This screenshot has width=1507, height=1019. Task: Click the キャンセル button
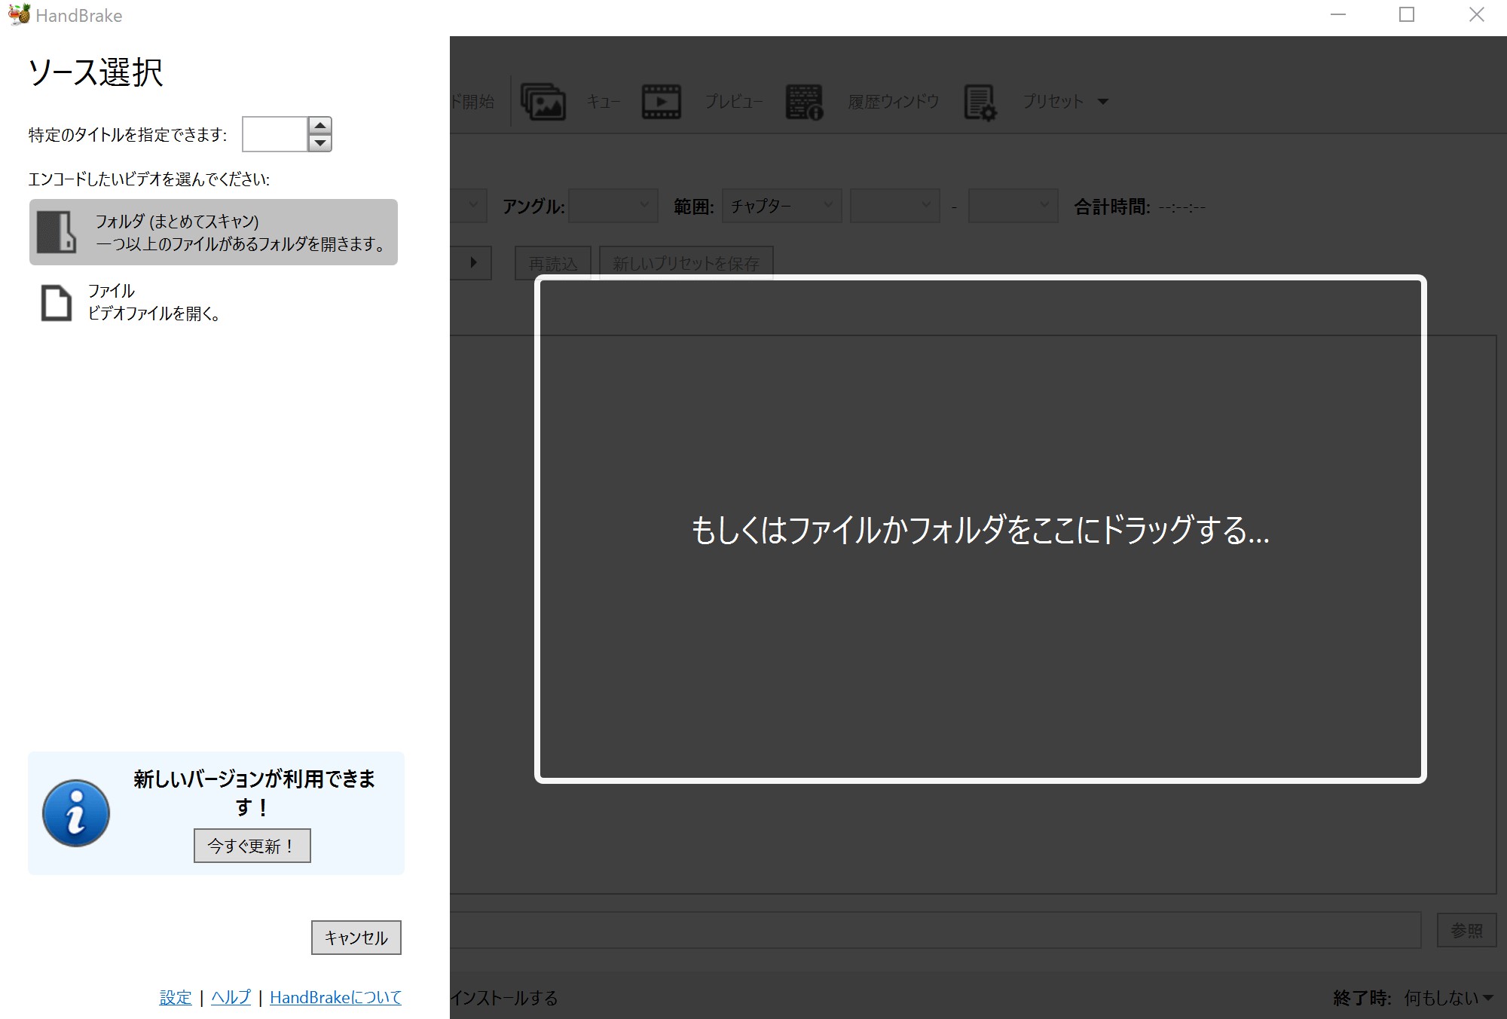point(356,938)
